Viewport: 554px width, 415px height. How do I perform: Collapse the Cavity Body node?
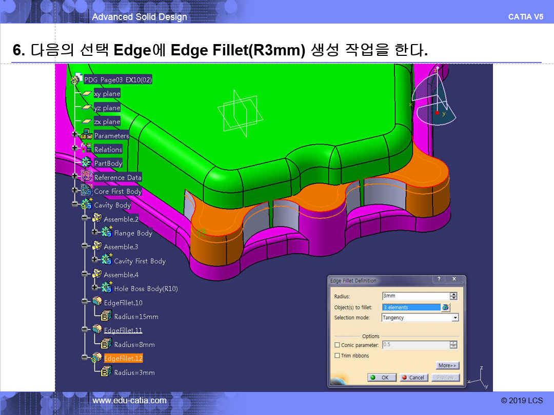[x=75, y=204]
